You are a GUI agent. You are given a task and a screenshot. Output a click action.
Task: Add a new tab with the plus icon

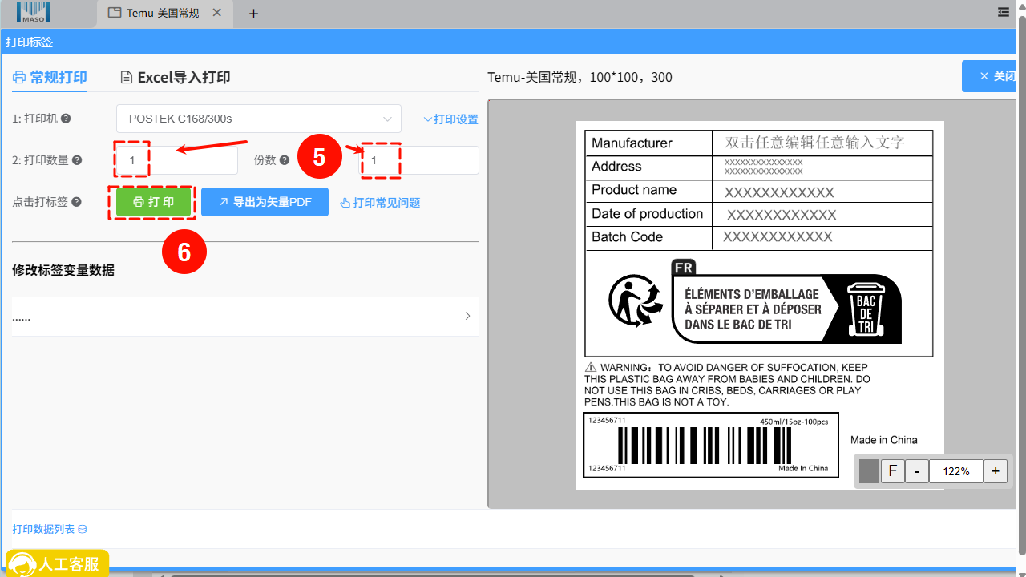[x=253, y=13]
